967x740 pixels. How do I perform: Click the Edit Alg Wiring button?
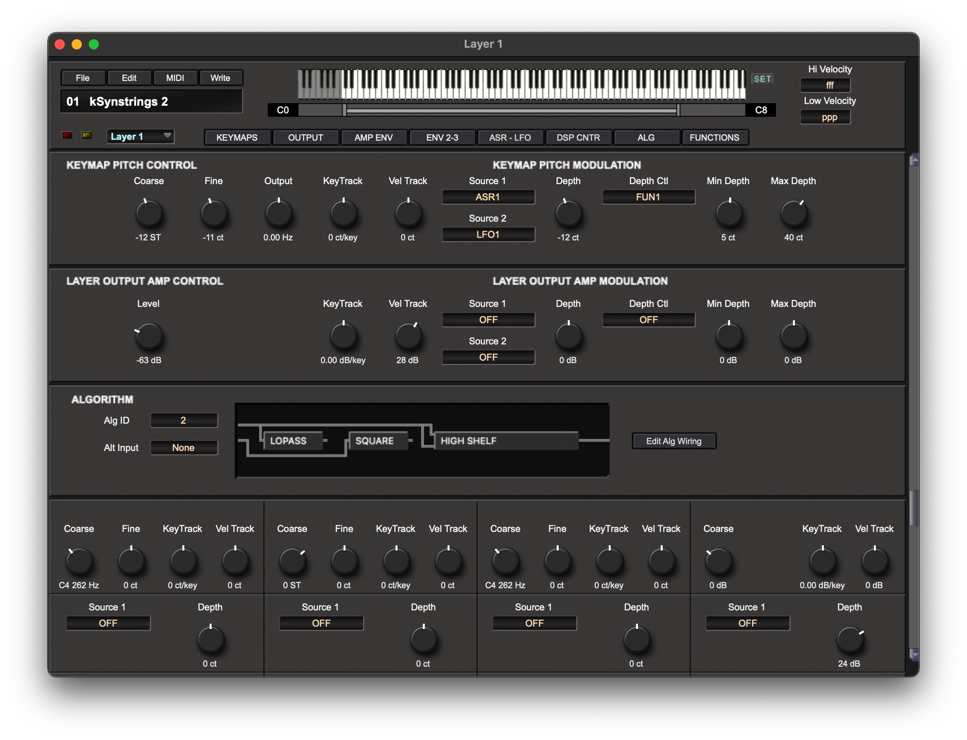click(674, 441)
